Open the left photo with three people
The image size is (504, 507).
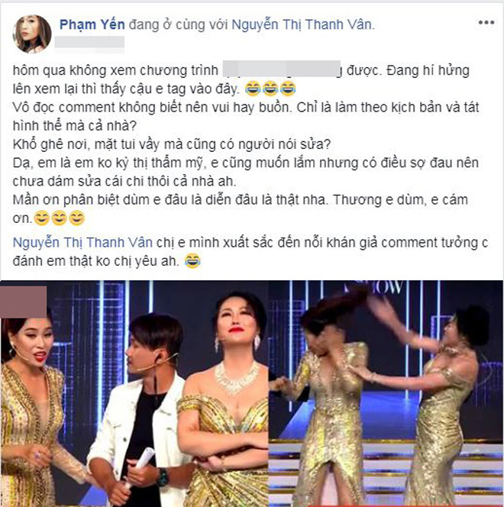(134, 393)
